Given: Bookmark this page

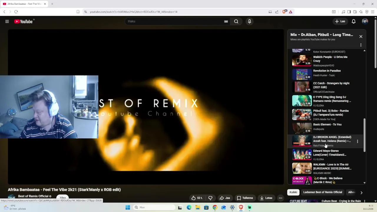Looking at the screenshot, I should pyautogui.click(x=78, y=12).
